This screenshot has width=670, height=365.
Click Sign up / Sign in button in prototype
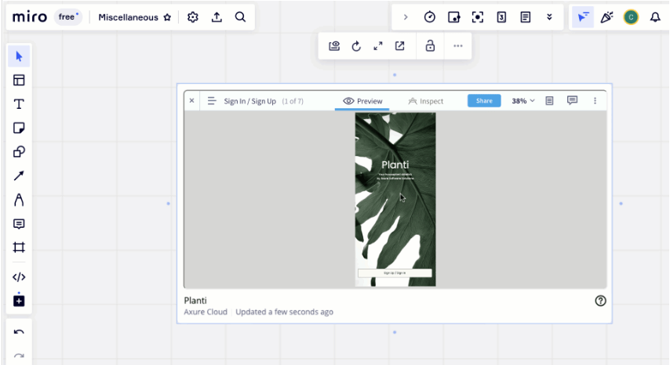[395, 273]
